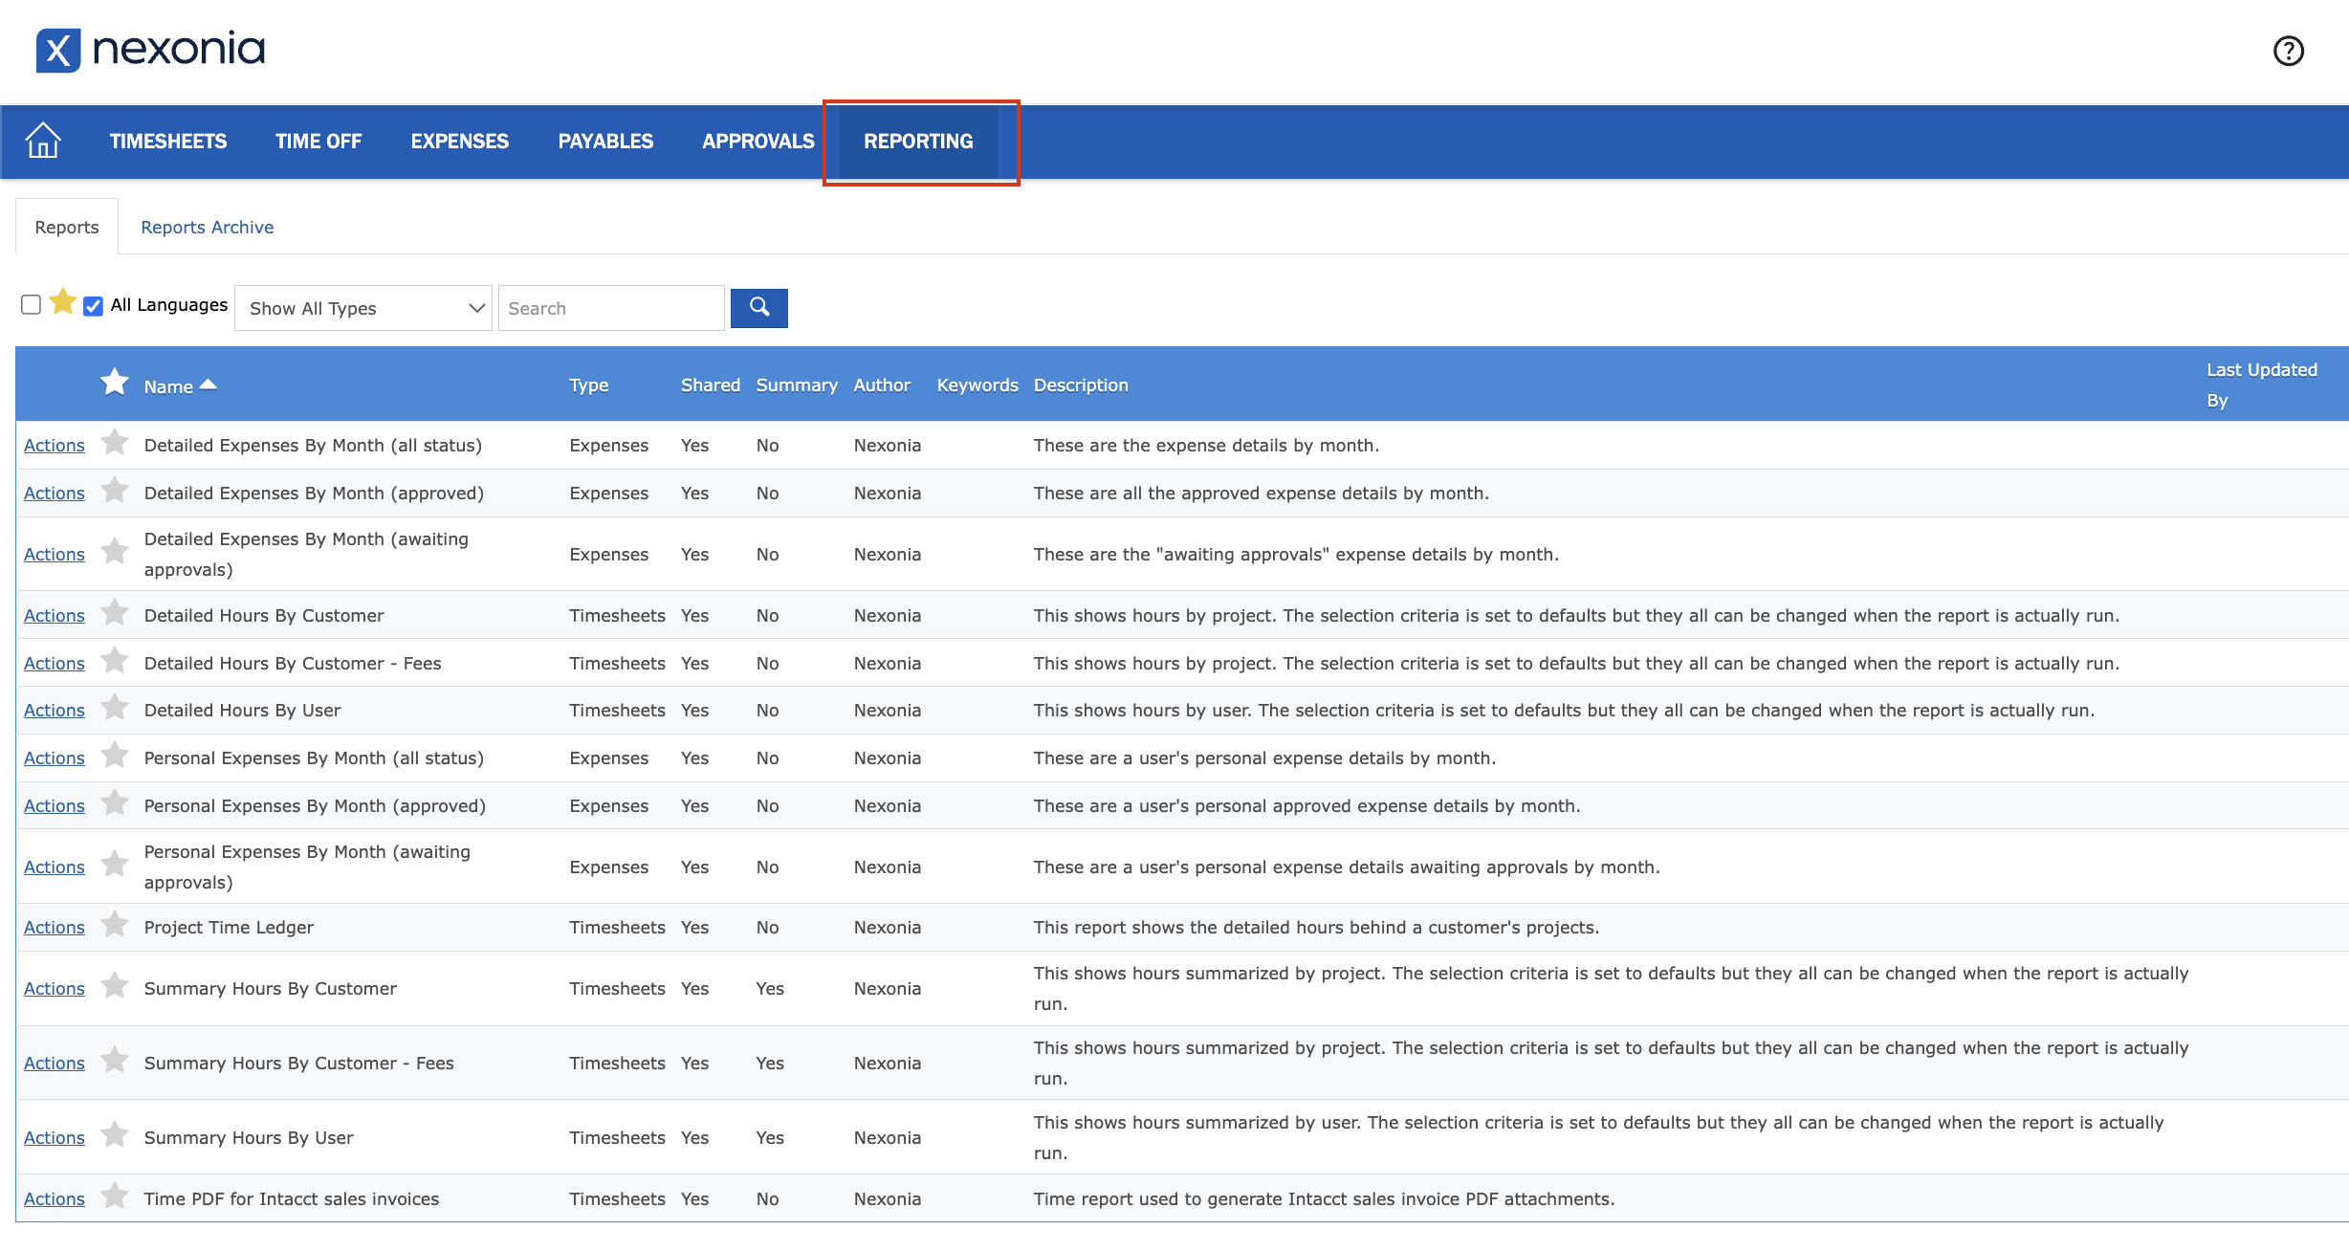2349x1251 pixels.
Task: Star the Personal Expenses By Month (all status) report
Action: [x=115, y=756]
